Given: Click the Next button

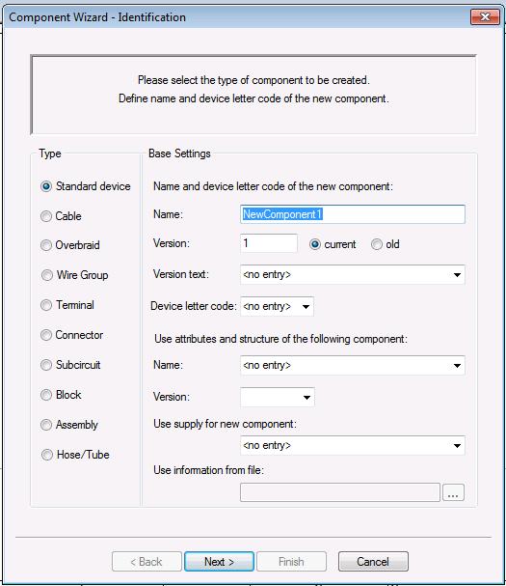Looking at the screenshot, I should tap(219, 561).
